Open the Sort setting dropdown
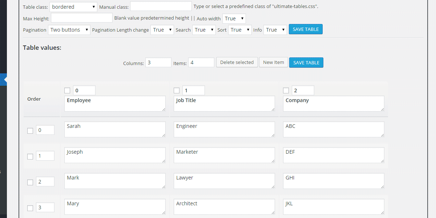 click(x=239, y=30)
